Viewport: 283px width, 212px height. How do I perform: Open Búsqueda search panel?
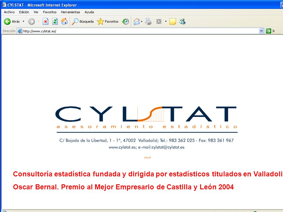[83, 21]
